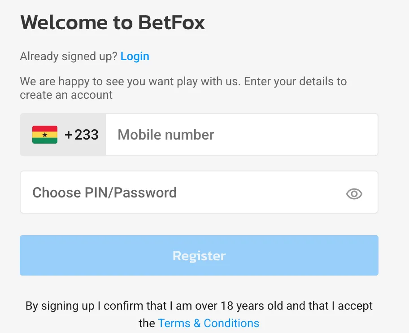
Task: Click the "+233" dialing code text
Action: click(82, 135)
